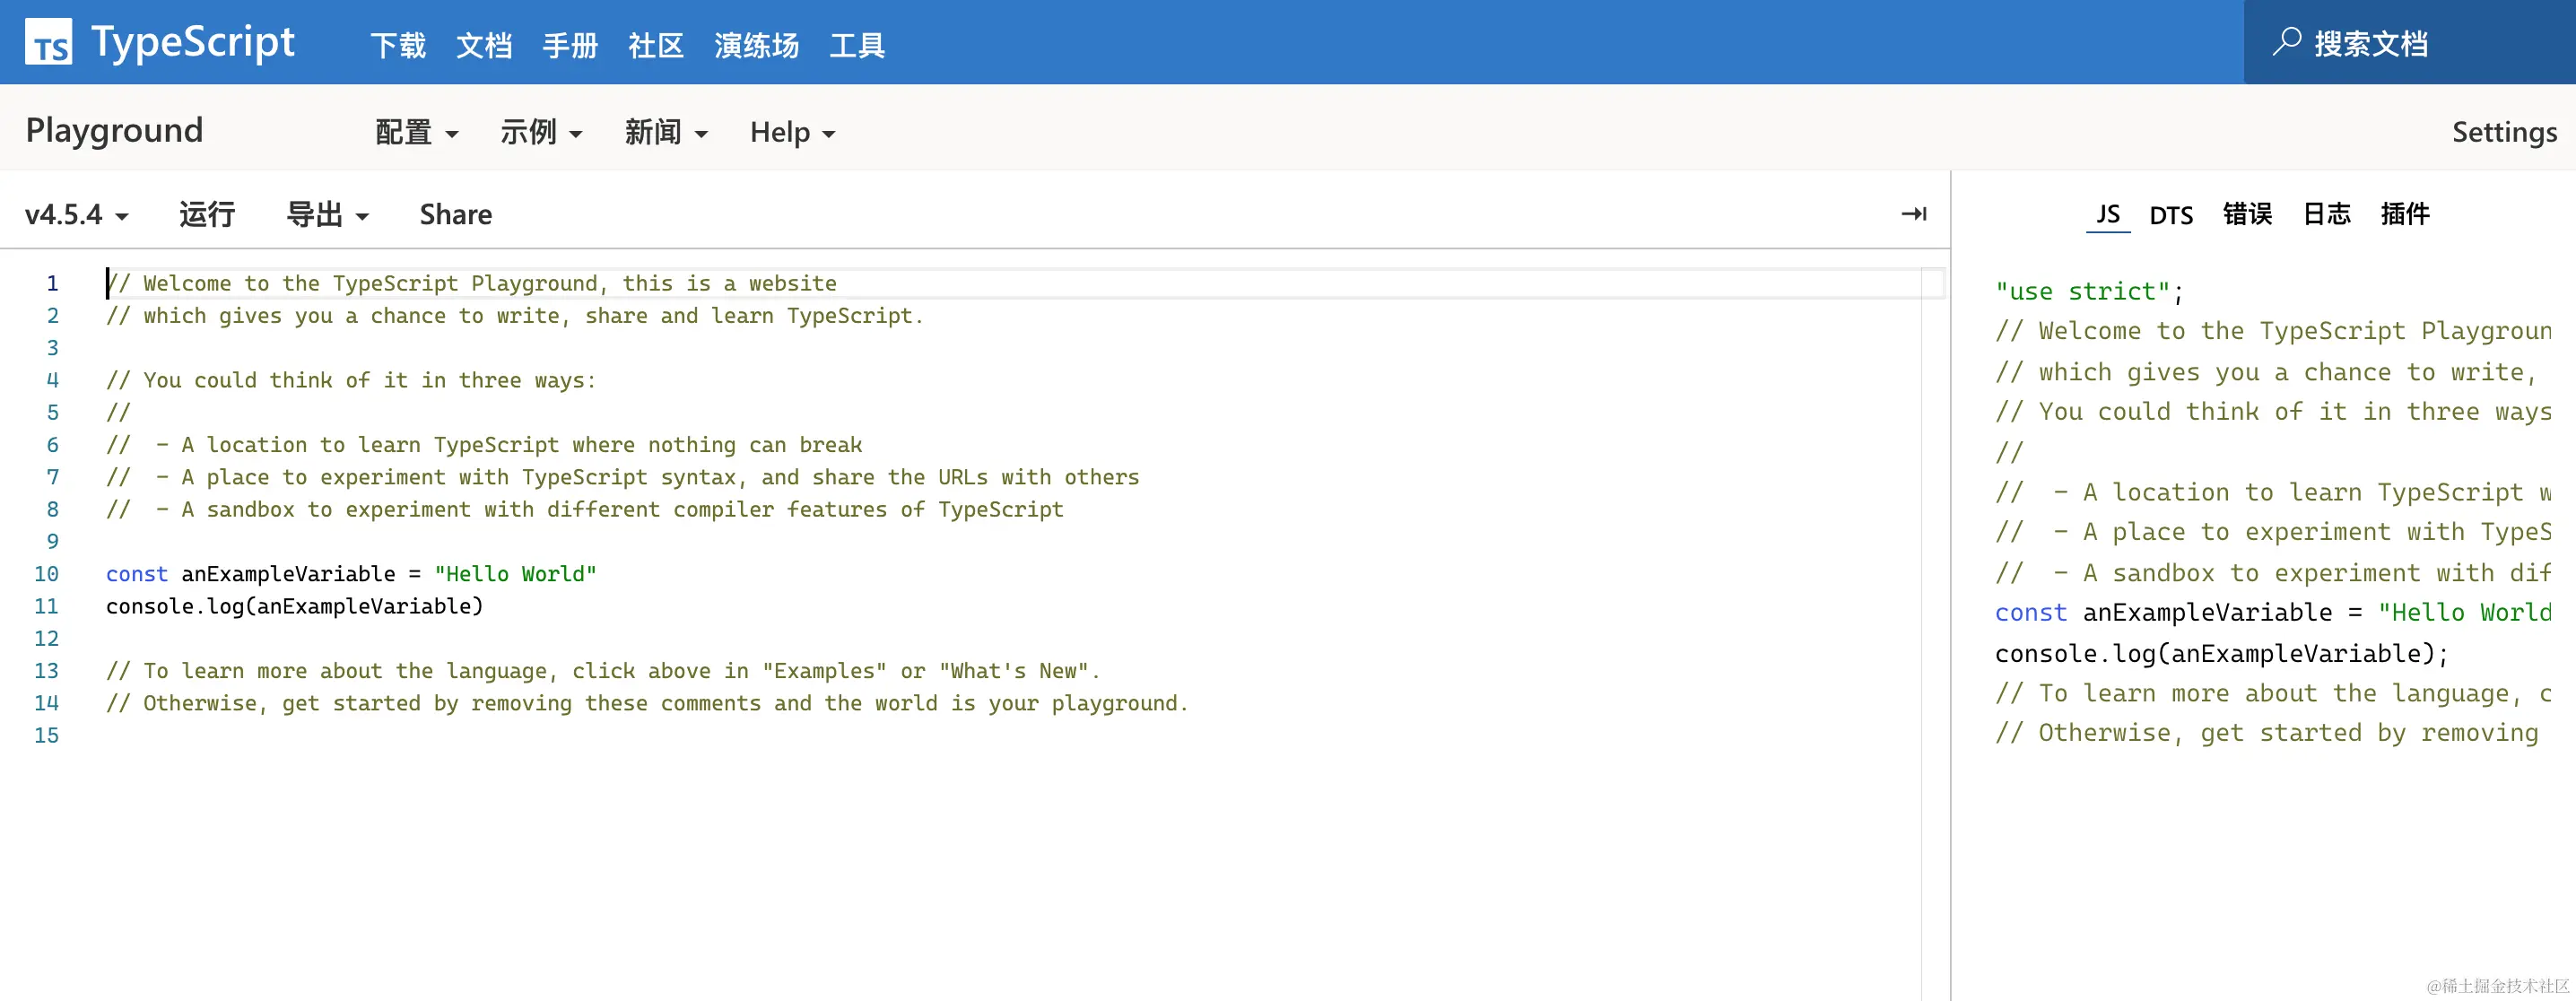Open the Settings panel
Screen dimensions: 2576x1001
click(x=2503, y=132)
